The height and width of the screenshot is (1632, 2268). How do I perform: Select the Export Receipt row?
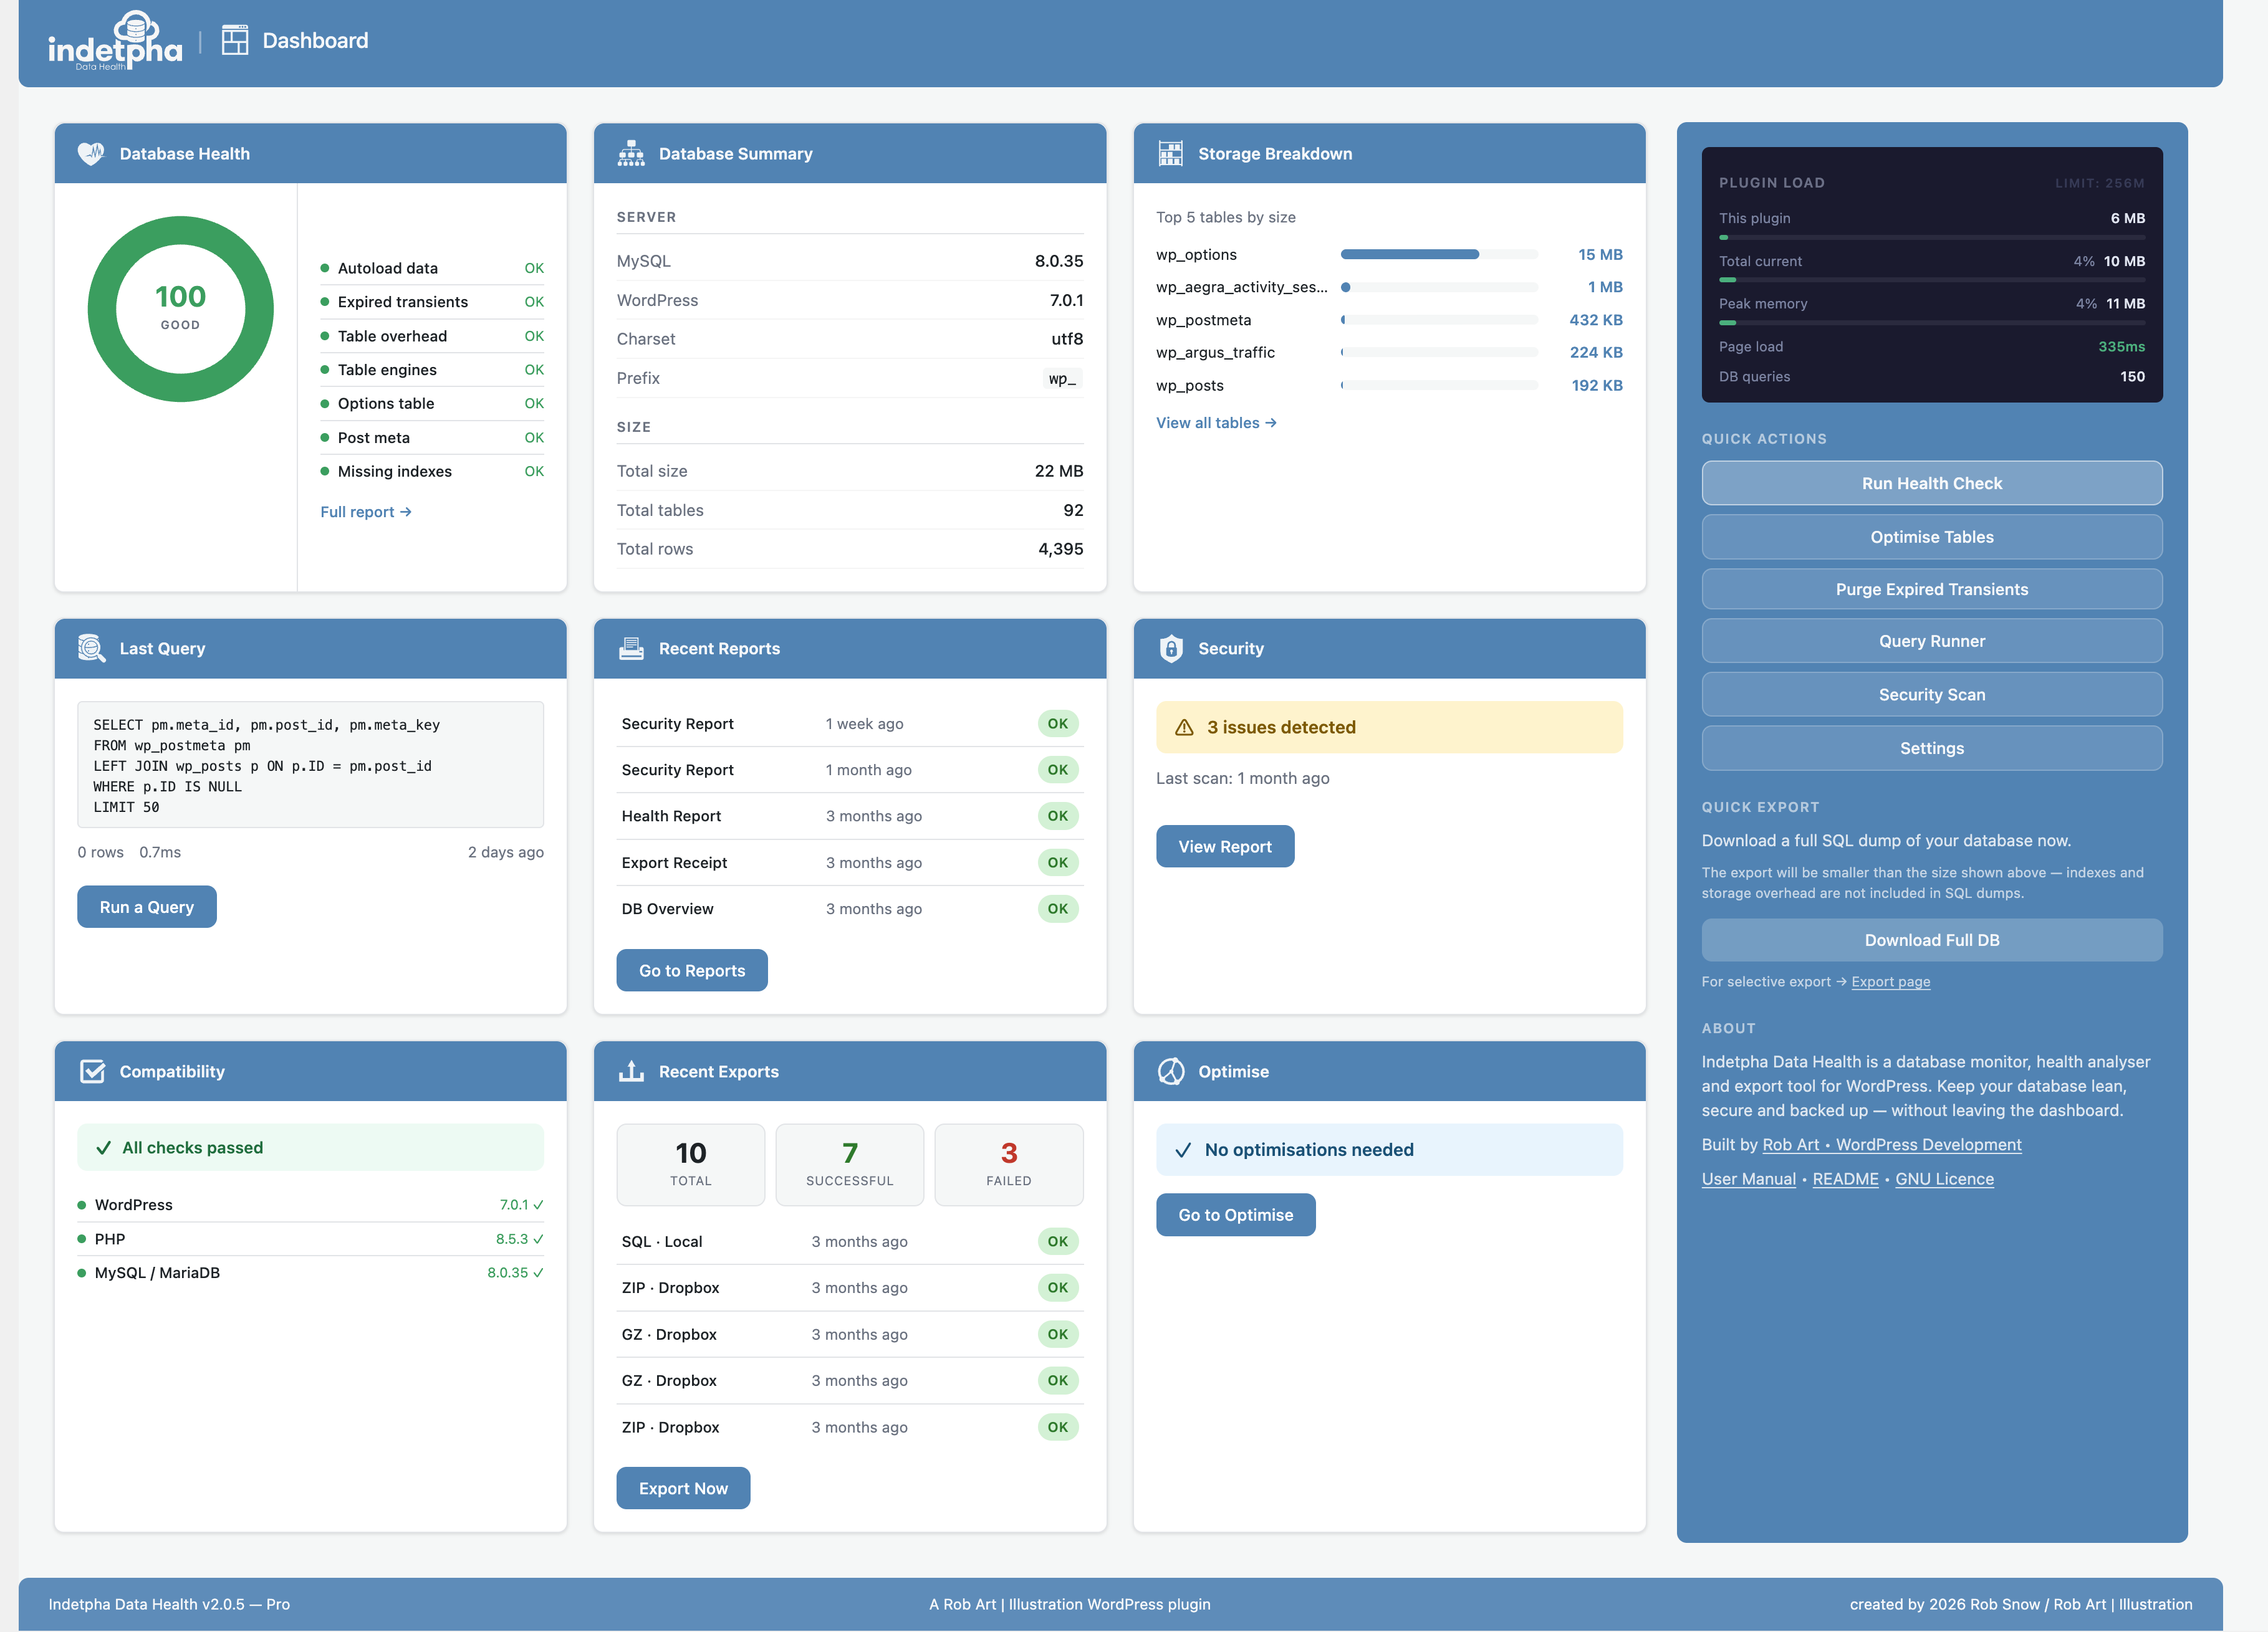[x=850, y=862]
